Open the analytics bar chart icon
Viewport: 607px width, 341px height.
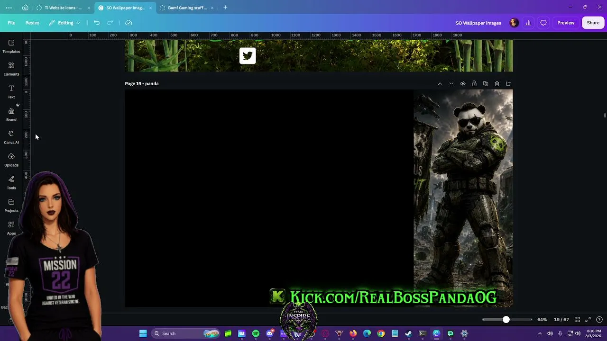coord(528,23)
